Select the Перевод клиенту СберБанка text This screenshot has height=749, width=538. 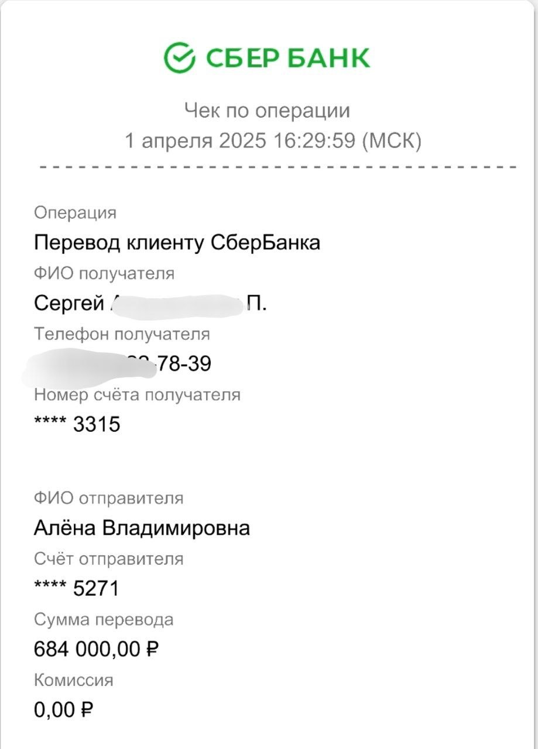point(177,242)
